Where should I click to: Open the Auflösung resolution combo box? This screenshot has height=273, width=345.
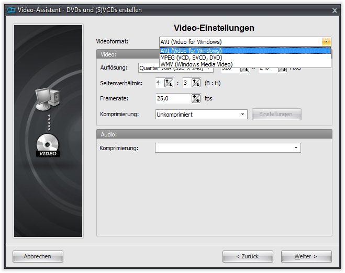tap(175, 69)
